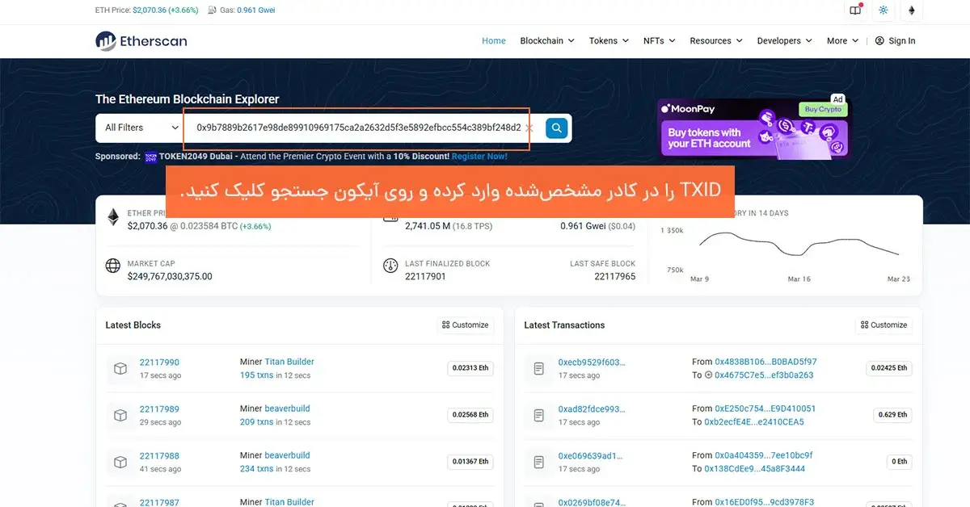Click the gauge icon by Last Finalized Block
Screen dimensions: 970x507
pyautogui.click(x=390, y=266)
